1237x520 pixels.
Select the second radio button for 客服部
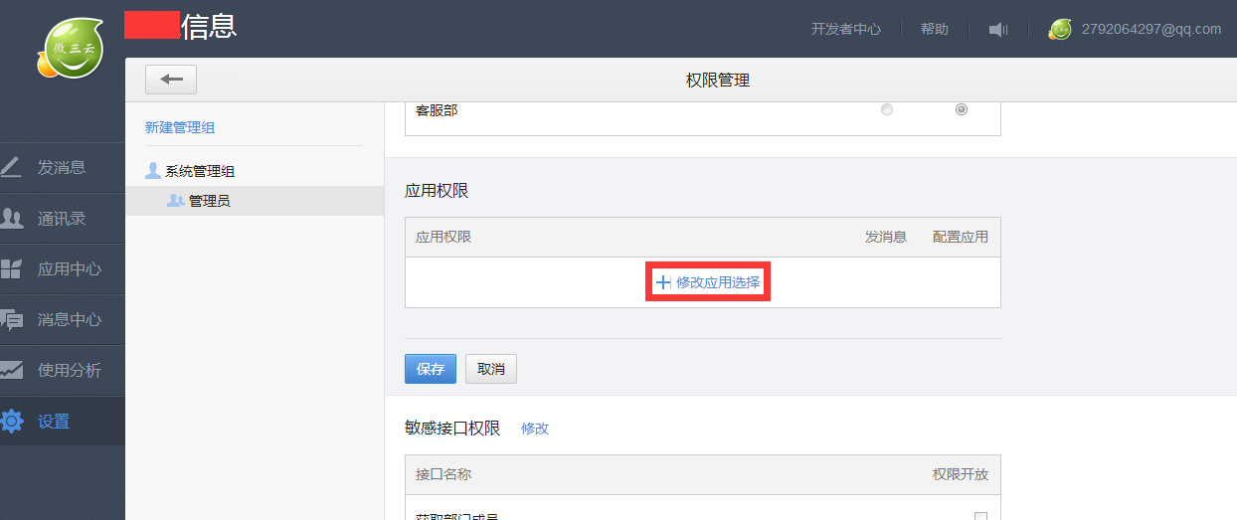point(962,109)
